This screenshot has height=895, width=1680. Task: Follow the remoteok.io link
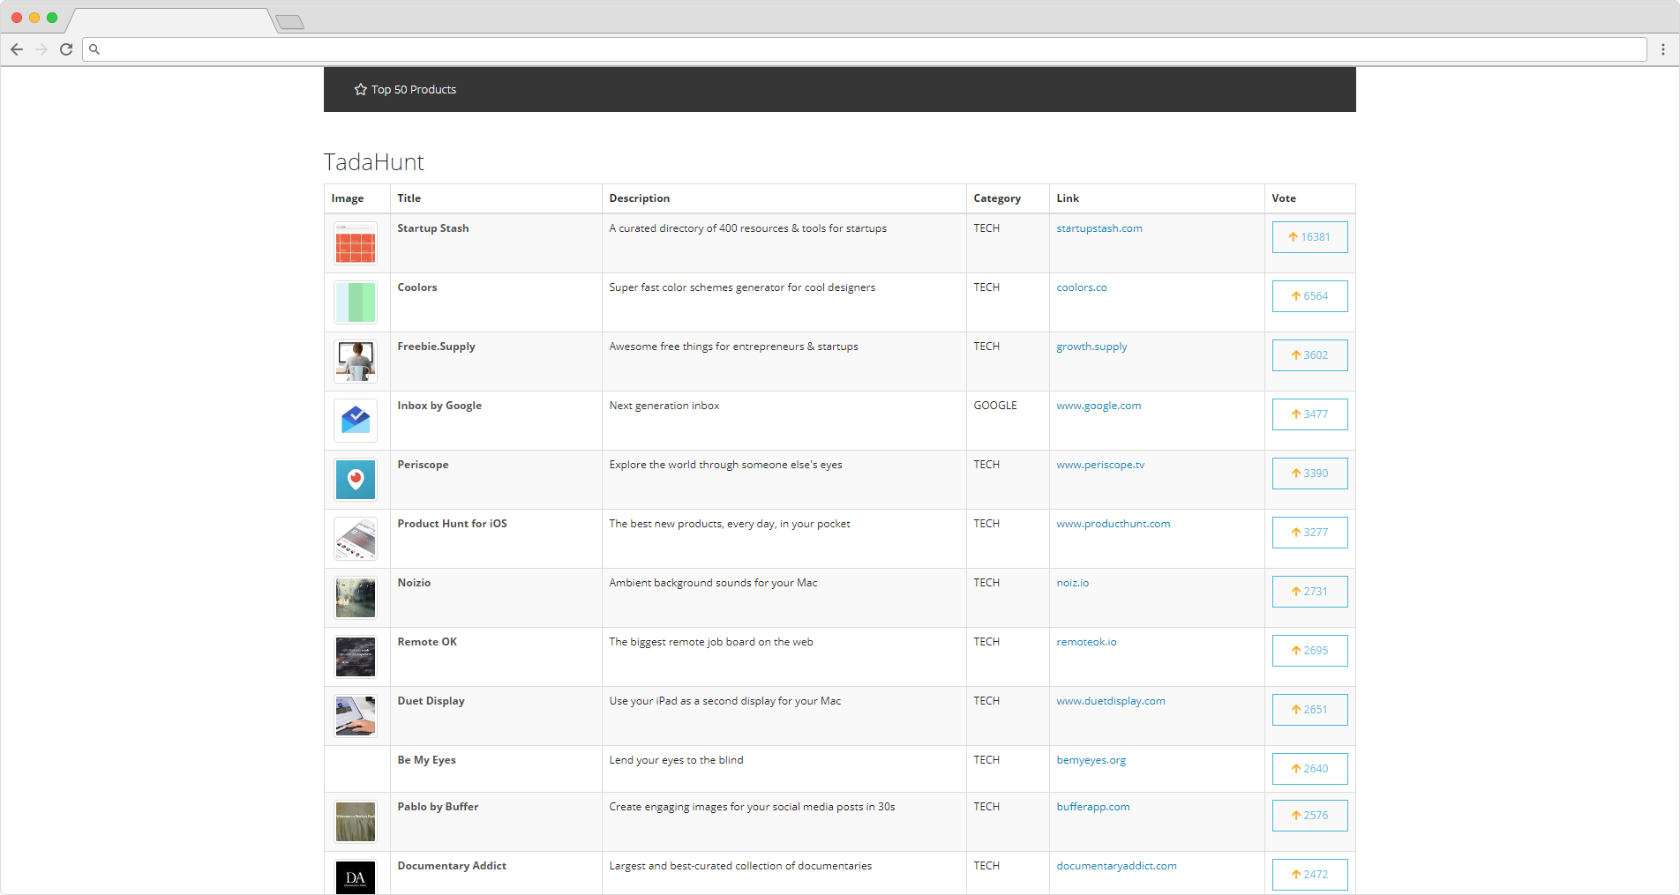point(1086,642)
